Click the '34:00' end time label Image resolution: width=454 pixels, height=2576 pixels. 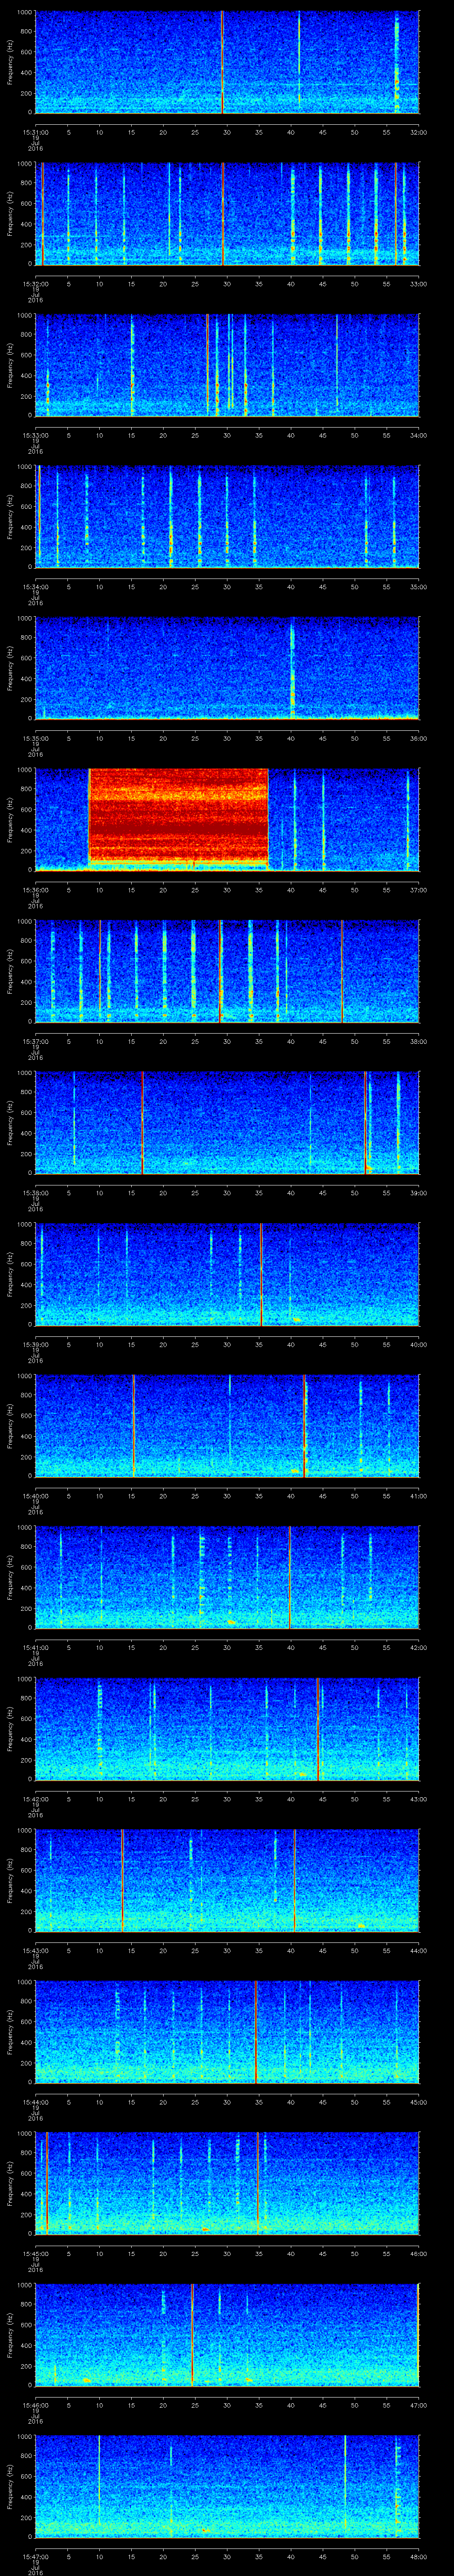click(x=418, y=435)
